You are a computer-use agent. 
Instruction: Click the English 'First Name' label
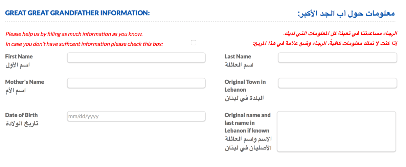[x=19, y=56]
